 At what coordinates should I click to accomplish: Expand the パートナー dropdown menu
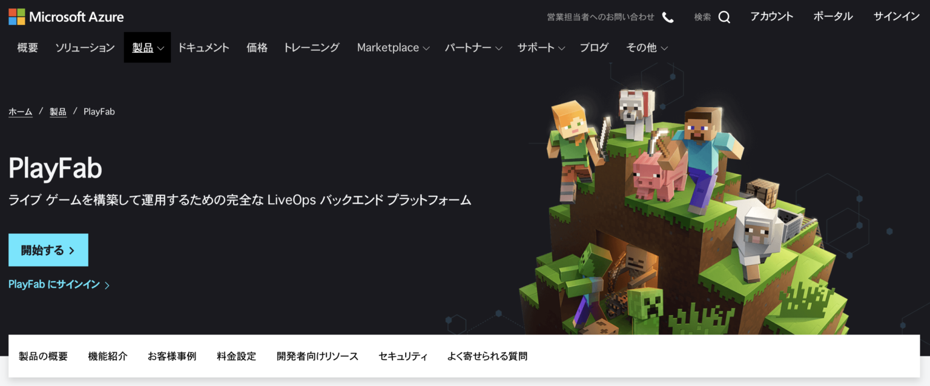pos(473,47)
